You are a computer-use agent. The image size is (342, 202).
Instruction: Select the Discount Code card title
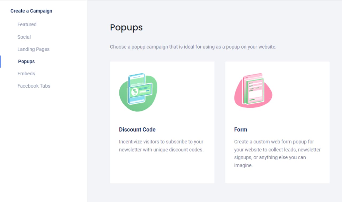(x=137, y=130)
